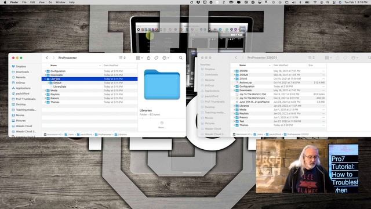Open Dropbox in the front window sidebar
The height and width of the screenshot is (209, 371).
coord(21,66)
